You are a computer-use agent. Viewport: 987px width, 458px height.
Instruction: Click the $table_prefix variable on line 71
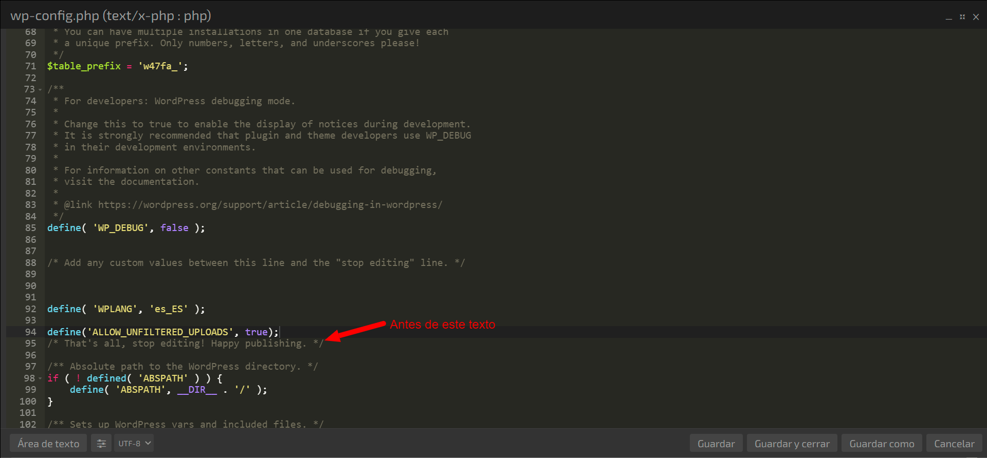click(84, 66)
